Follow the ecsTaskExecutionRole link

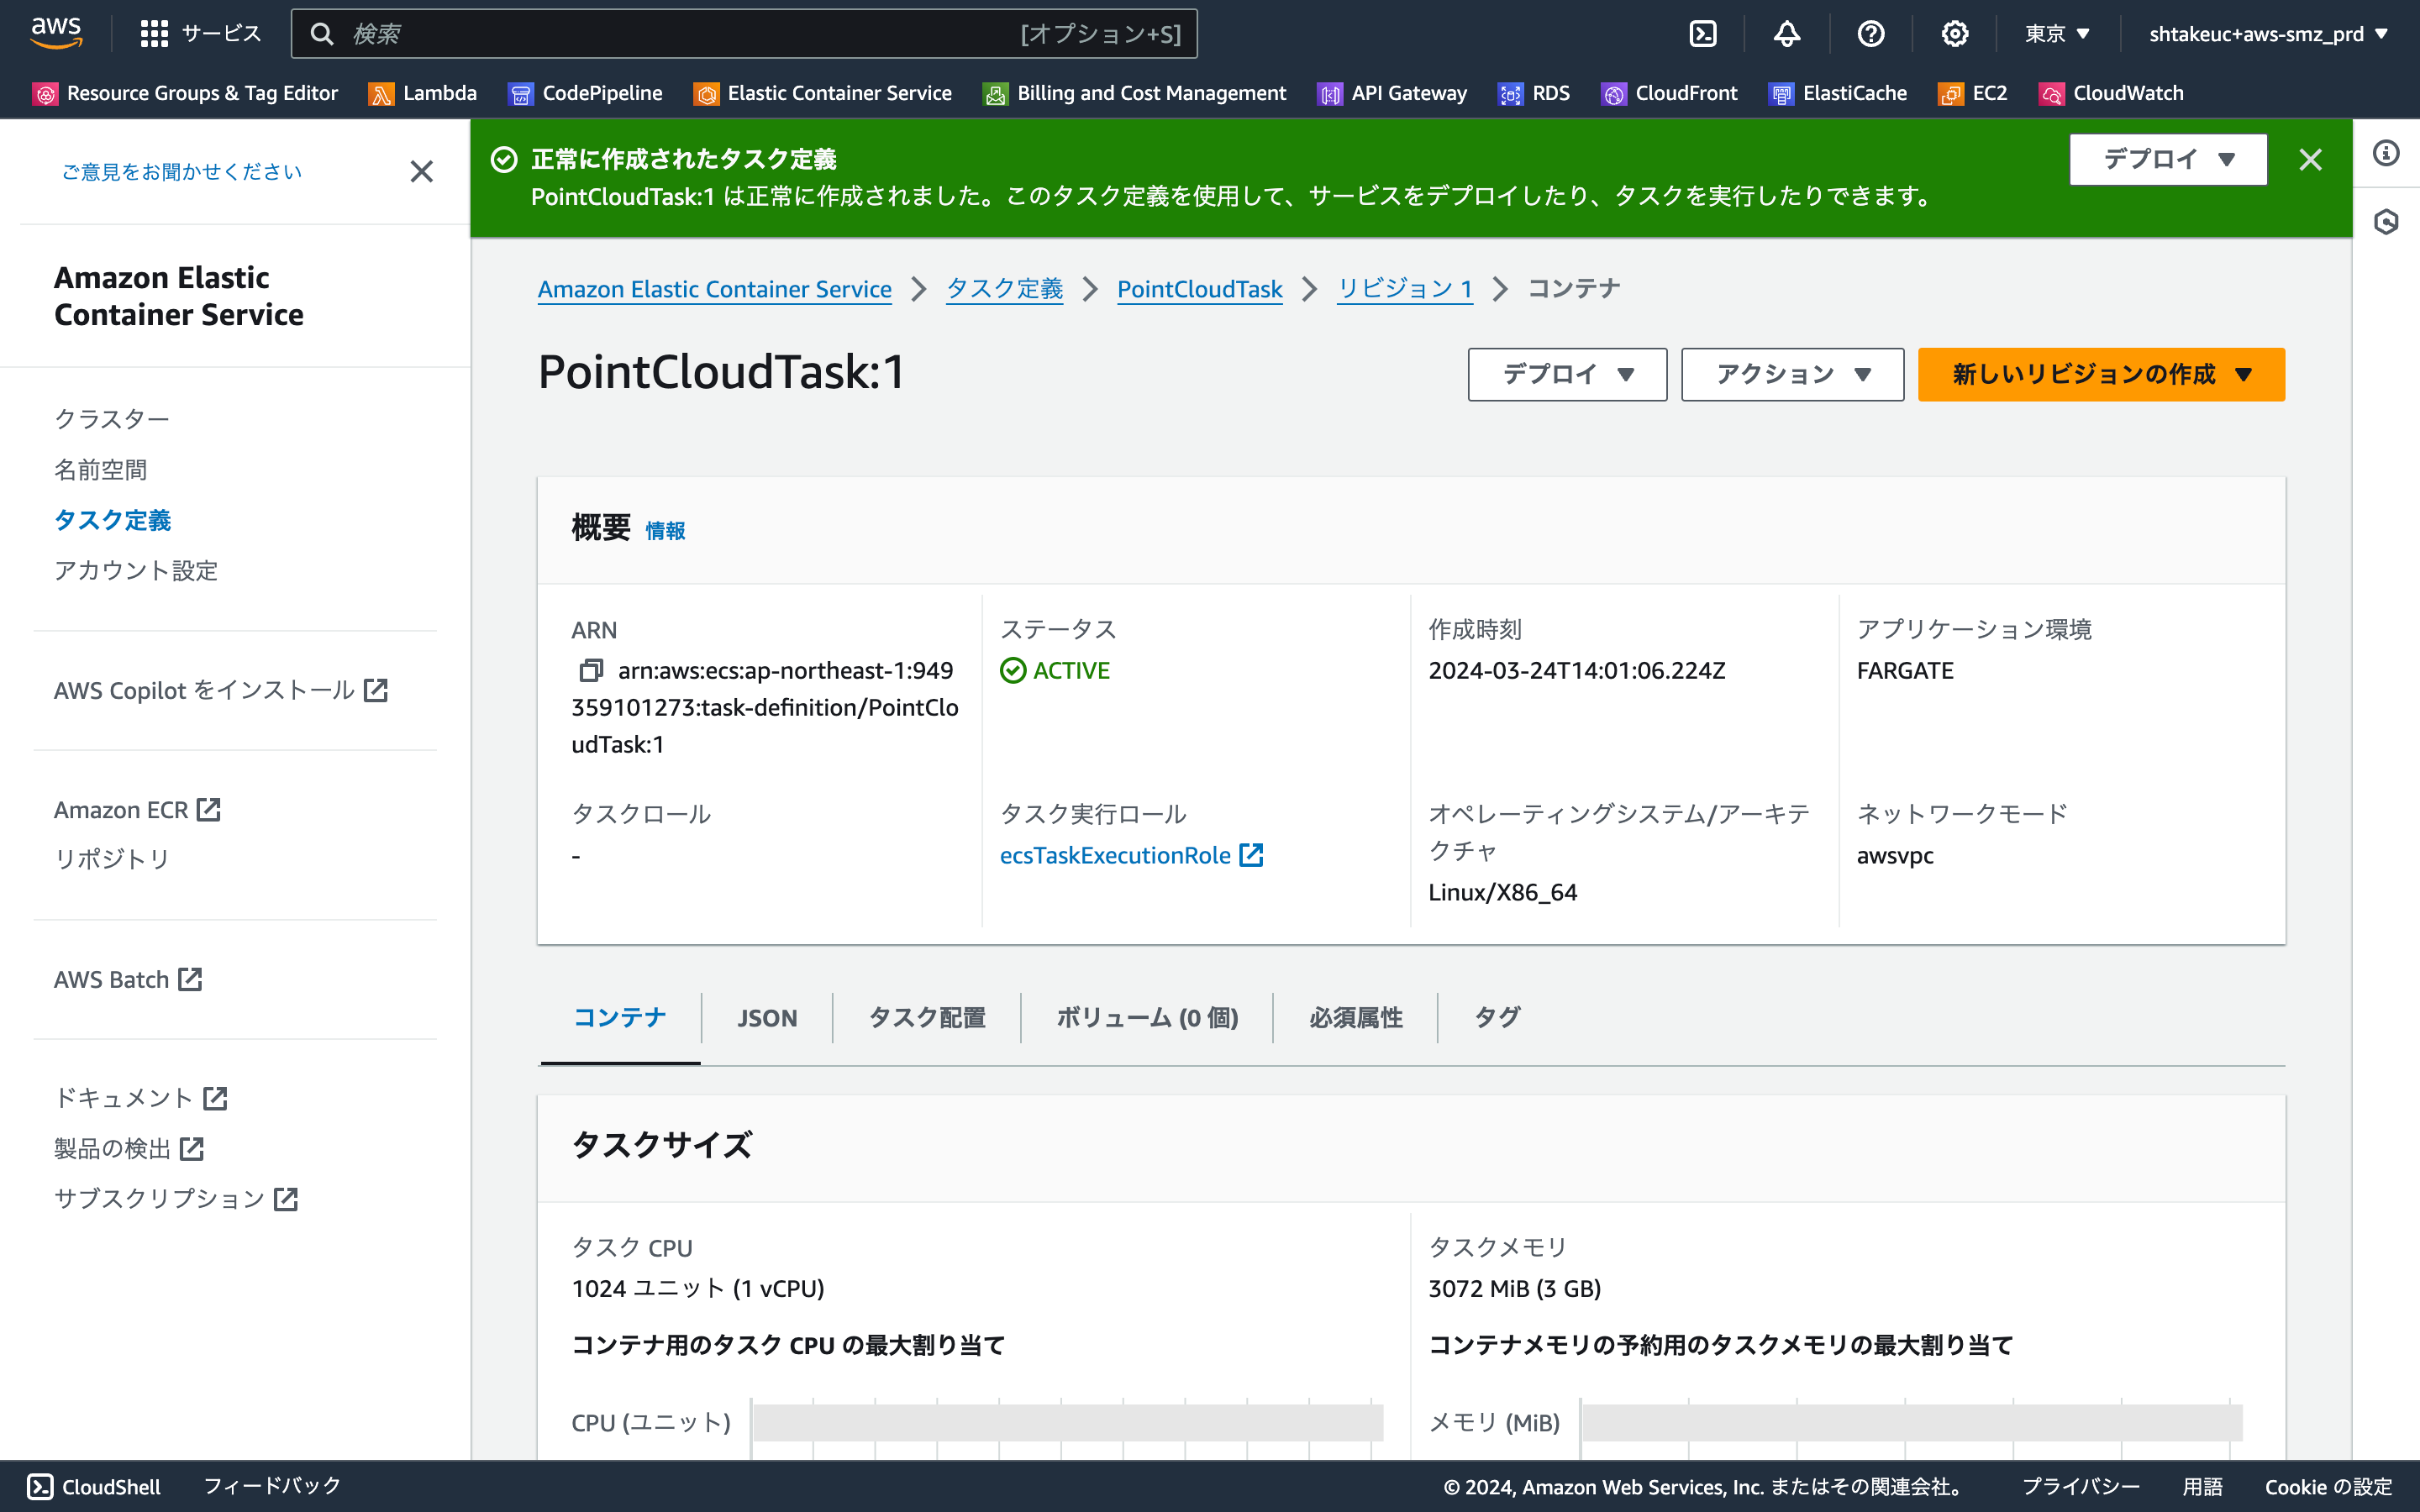click(1131, 855)
